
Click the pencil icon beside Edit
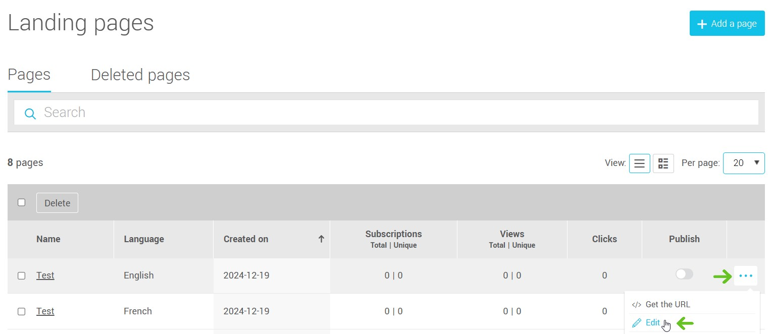(637, 323)
